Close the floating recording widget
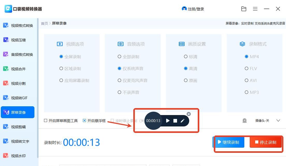This screenshot has height=166, width=286. pos(189,114)
